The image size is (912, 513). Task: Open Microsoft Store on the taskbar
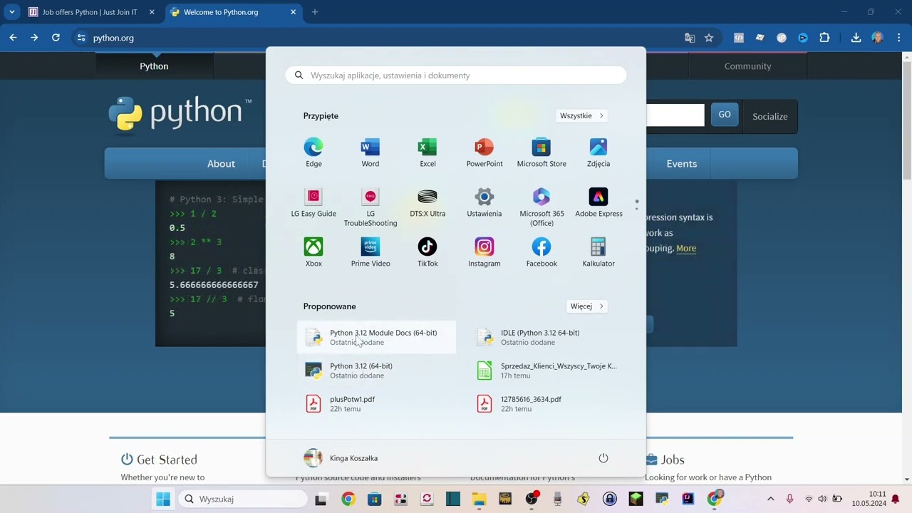click(374, 499)
